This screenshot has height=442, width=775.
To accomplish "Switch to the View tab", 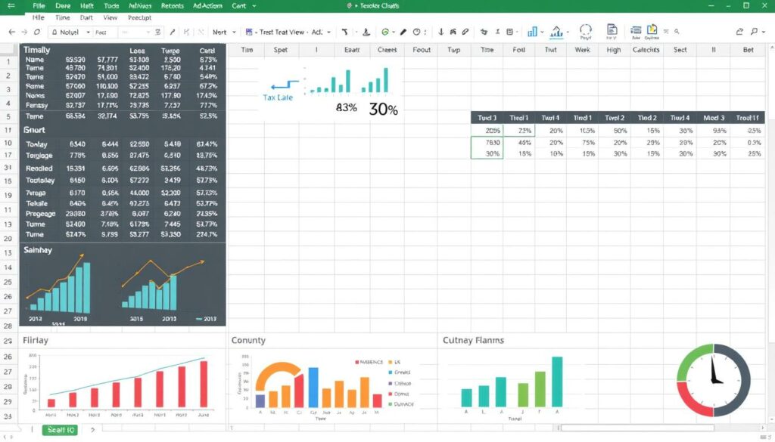I will point(110,18).
